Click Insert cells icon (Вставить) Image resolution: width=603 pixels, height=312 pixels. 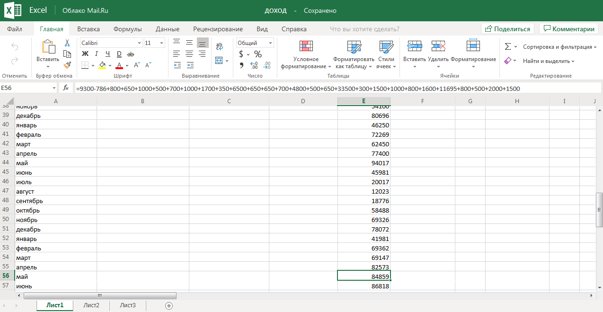(x=415, y=46)
